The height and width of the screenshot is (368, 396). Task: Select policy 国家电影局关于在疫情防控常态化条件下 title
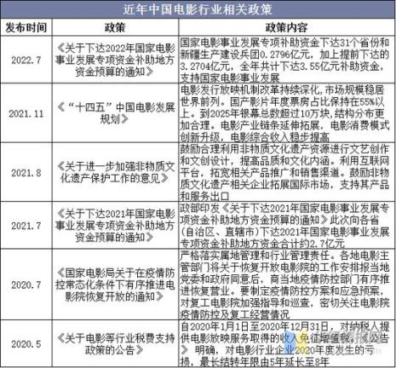point(115,285)
